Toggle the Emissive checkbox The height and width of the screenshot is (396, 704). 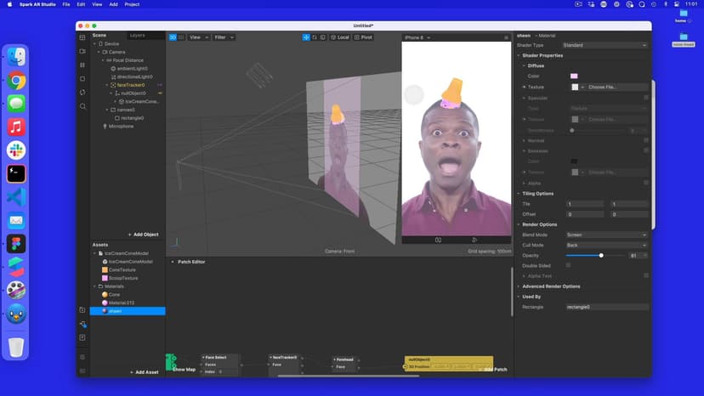(x=646, y=150)
